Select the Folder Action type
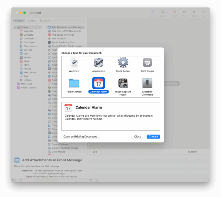The image size is (221, 197). pyautogui.click(x=74, y=83)
